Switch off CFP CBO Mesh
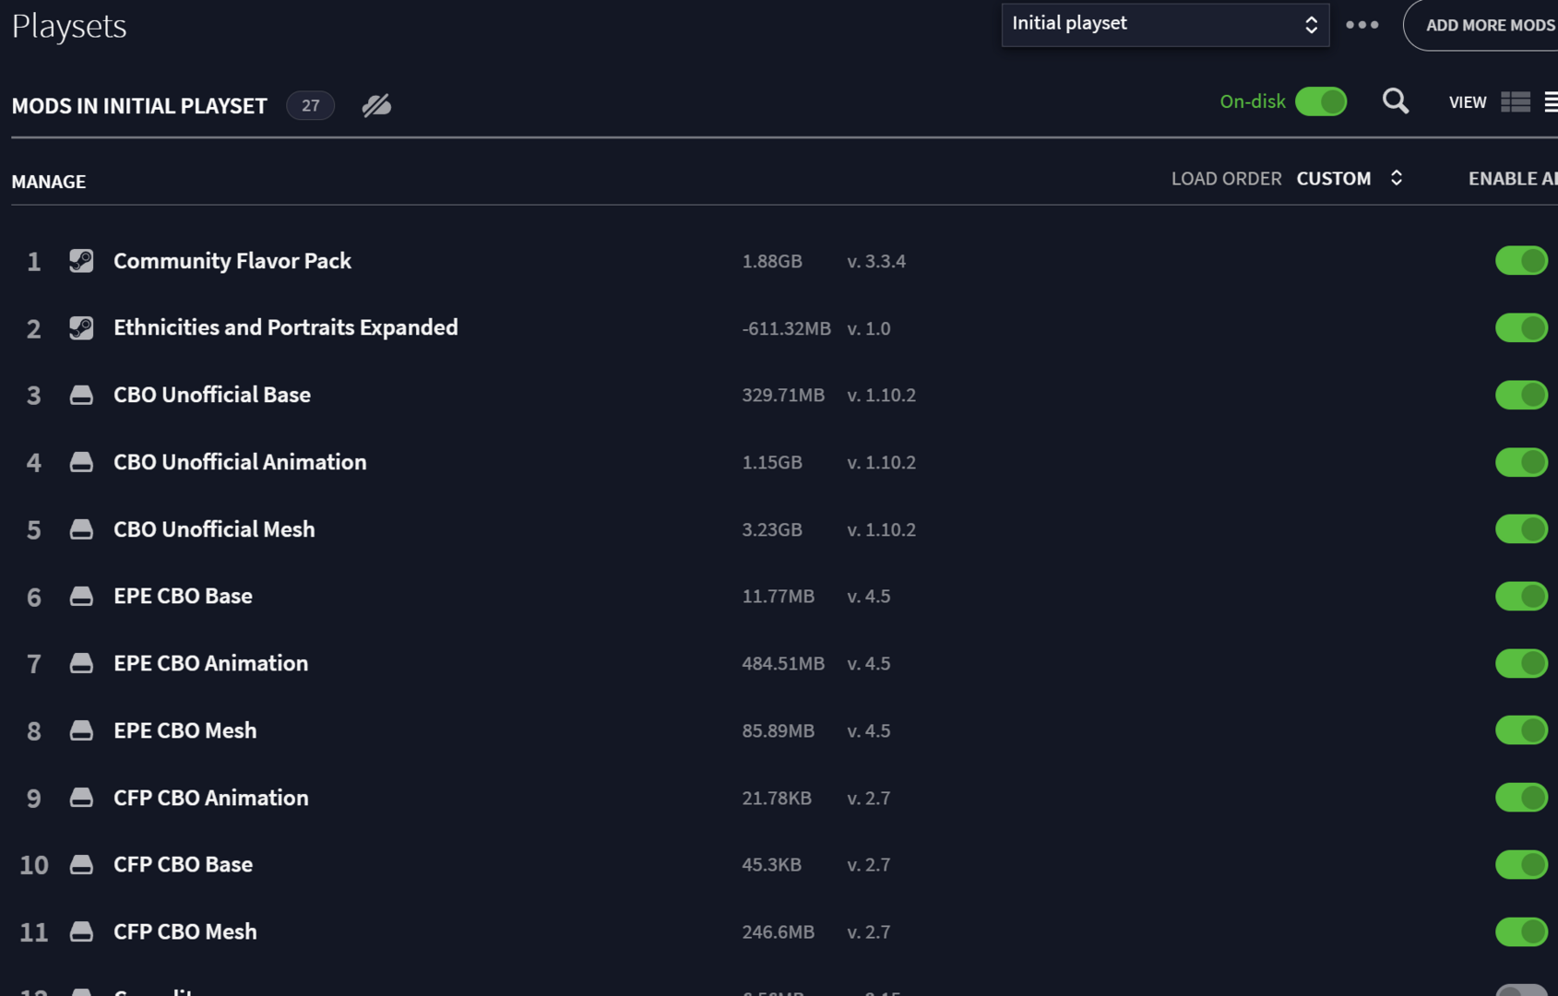 pos(1521,931)
